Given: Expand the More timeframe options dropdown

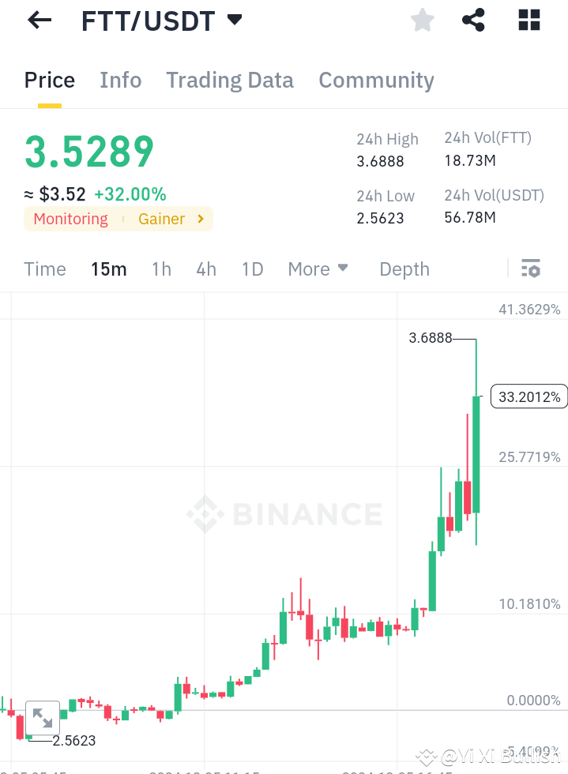Looking at the screenshot, I should [318, 269].
